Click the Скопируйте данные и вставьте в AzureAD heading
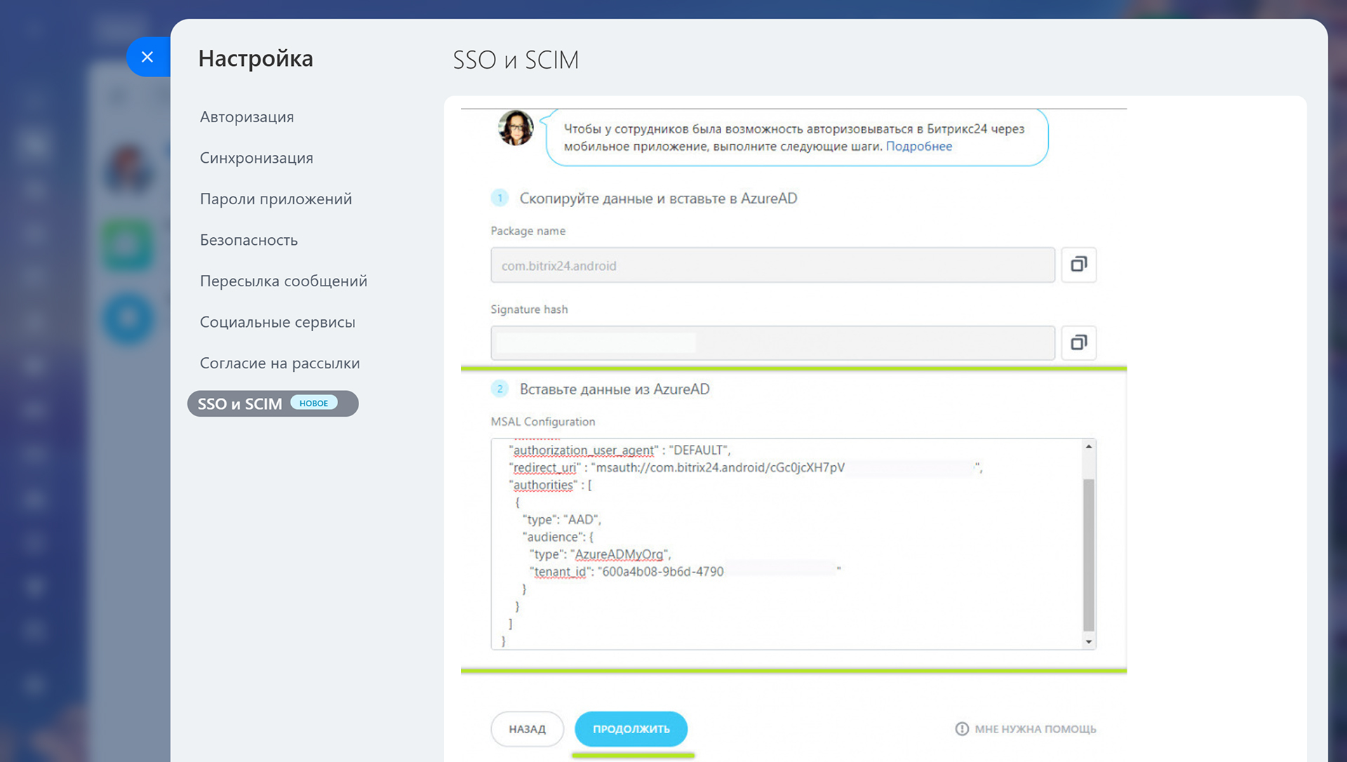Image resolution: width=1347 pixels, height=762 pixels. 658,199
